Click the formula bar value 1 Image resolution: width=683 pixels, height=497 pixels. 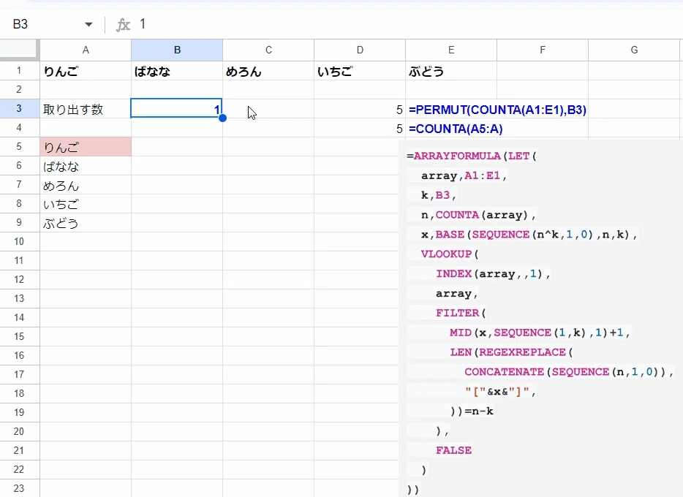pos(143,24)
